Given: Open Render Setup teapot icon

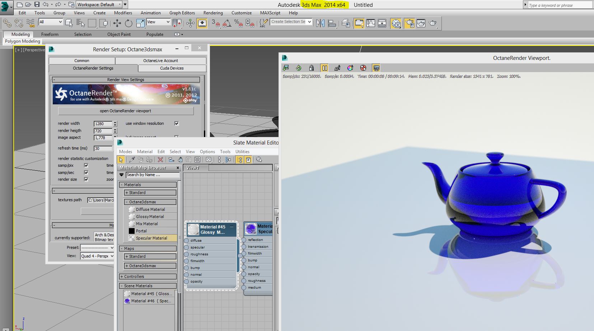Looking at the screenshot, I should click(x=410, y=23).
